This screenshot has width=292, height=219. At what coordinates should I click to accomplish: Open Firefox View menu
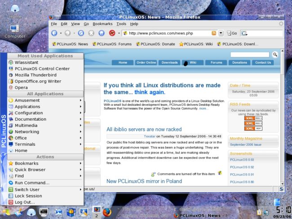(75, 24)
